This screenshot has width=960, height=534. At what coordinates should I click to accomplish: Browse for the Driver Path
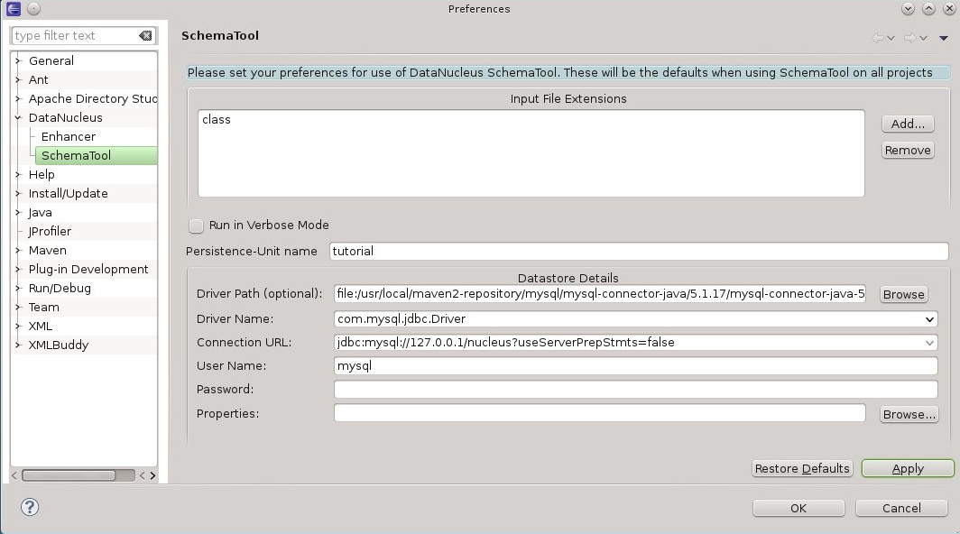(903, 295)
